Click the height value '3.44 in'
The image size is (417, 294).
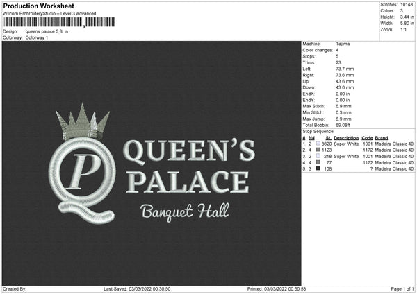pos(407,17)
